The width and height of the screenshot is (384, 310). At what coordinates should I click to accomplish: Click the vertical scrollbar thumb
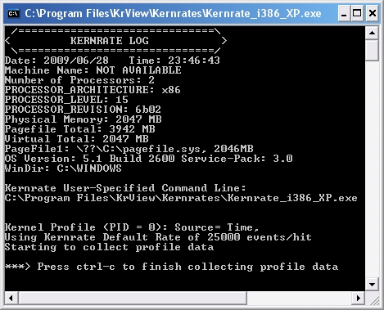pos(372,51)
